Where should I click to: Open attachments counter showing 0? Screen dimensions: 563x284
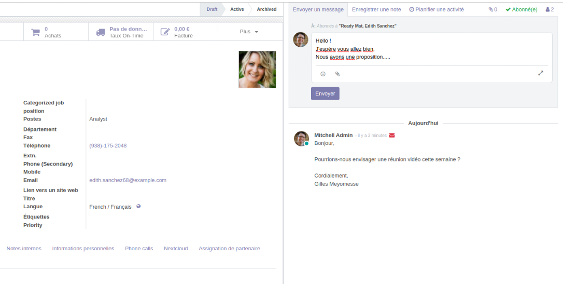tap(492, 10)
